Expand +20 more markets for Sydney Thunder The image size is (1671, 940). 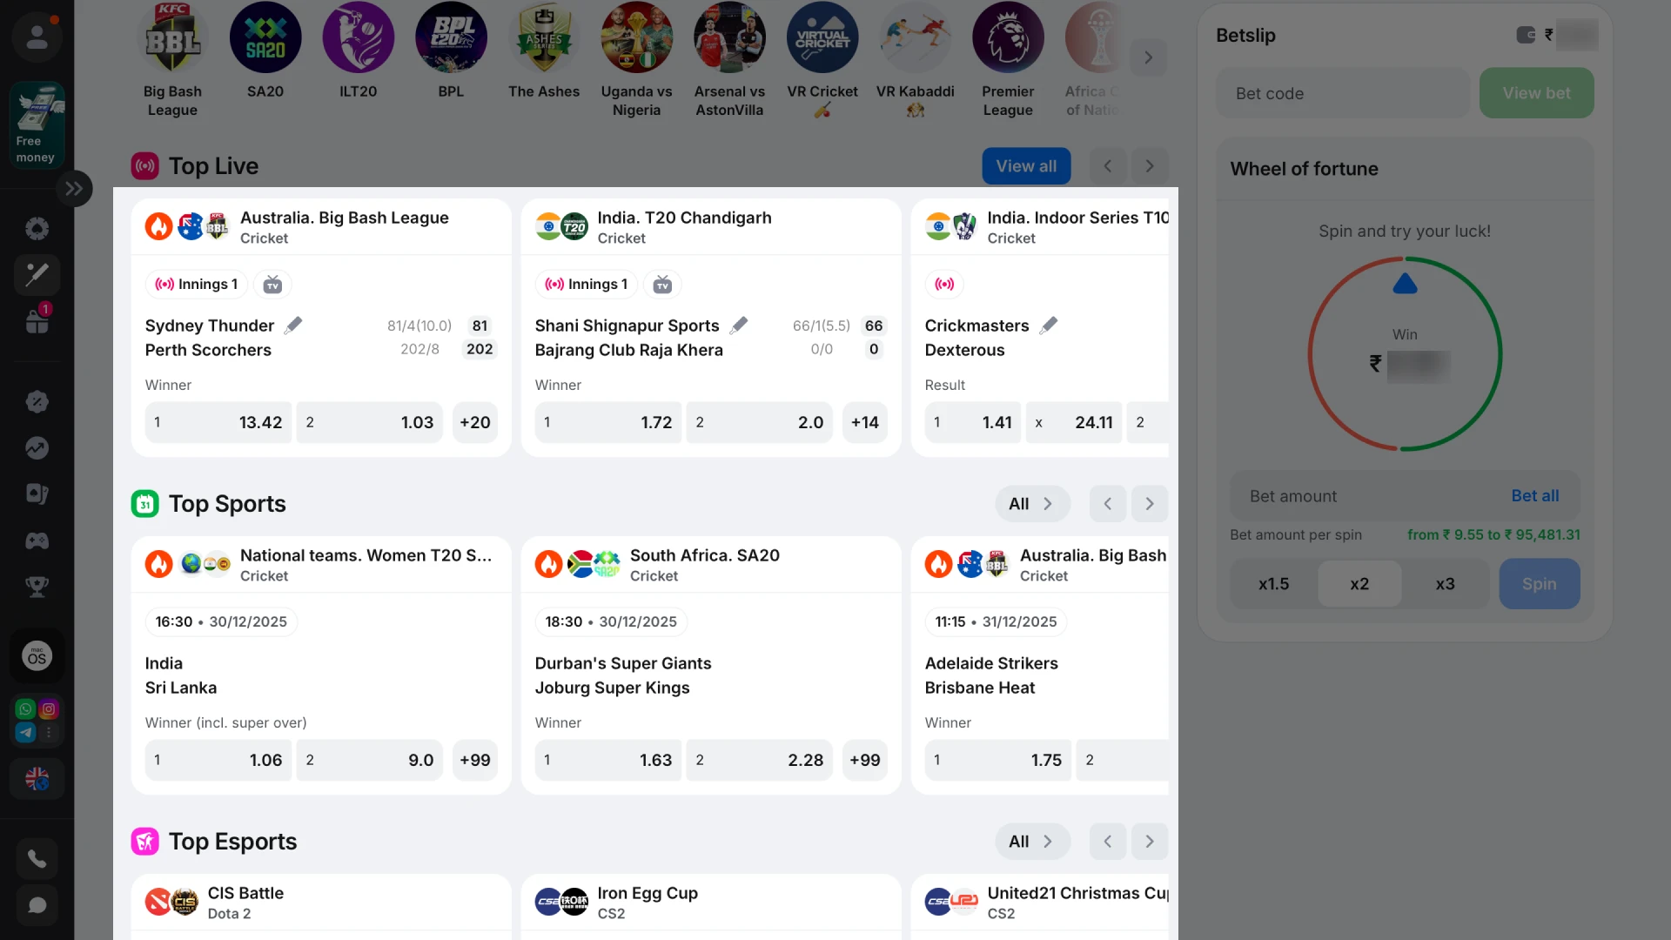475,422
